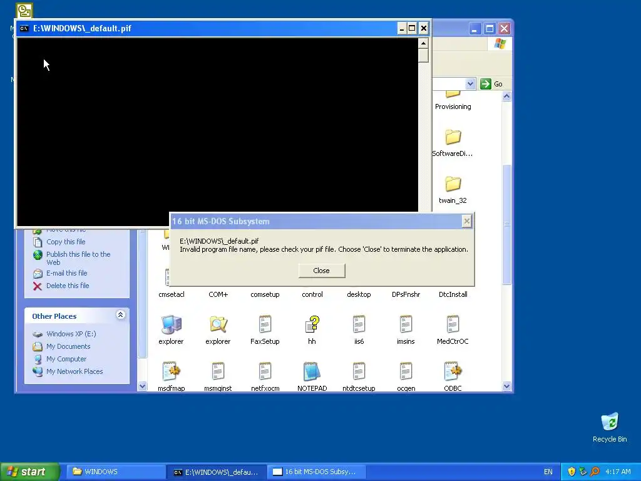Select the msdfmap settings file icon
Screen dimensions: 641x481
coord(172,372)
